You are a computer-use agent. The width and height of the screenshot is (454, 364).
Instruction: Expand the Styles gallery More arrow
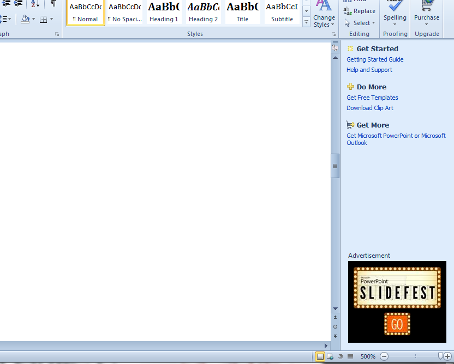(306, 22)
